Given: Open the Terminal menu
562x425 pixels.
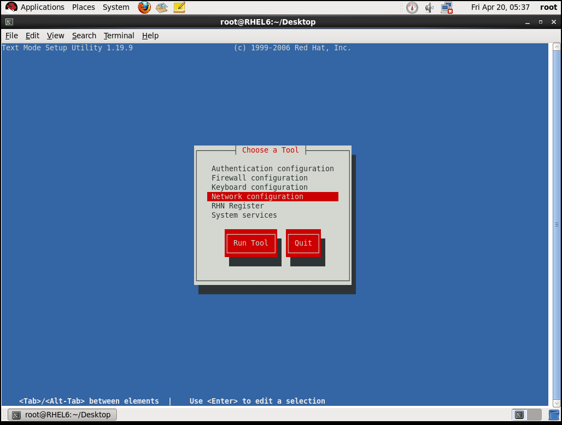Looking at the screenshot, I should (119, 36).
